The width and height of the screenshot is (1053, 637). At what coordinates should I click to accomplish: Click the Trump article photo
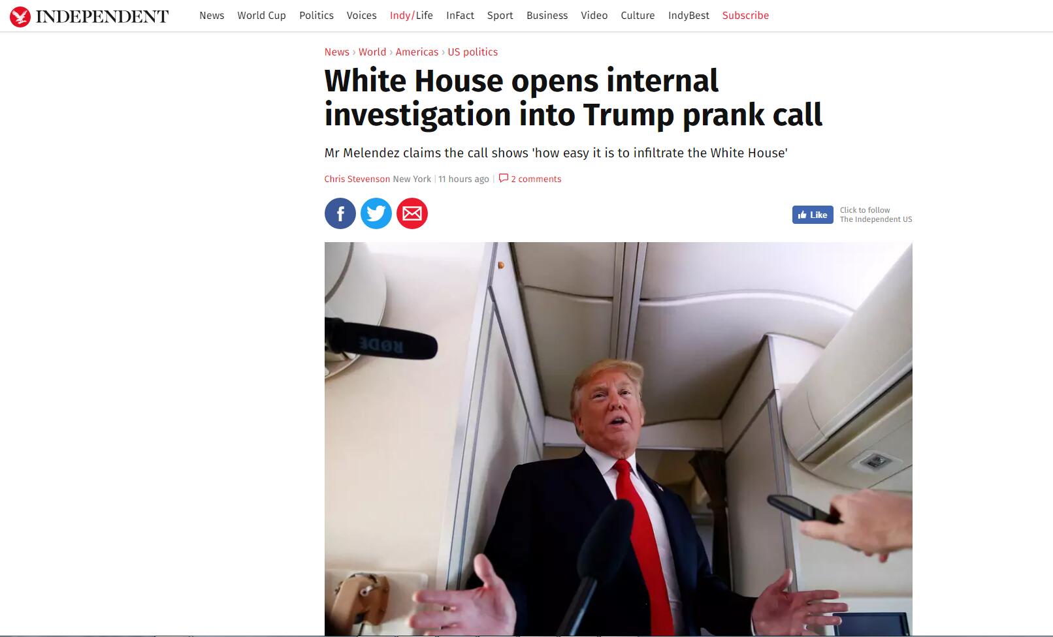pos(618,439)
